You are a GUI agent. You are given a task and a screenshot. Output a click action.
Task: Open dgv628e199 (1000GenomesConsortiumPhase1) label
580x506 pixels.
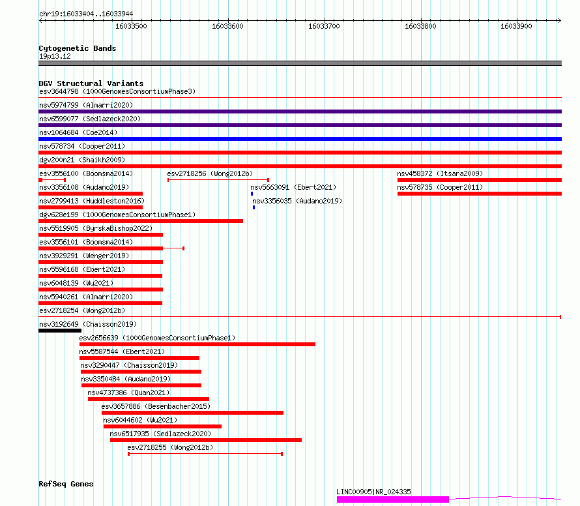(117, 215)
